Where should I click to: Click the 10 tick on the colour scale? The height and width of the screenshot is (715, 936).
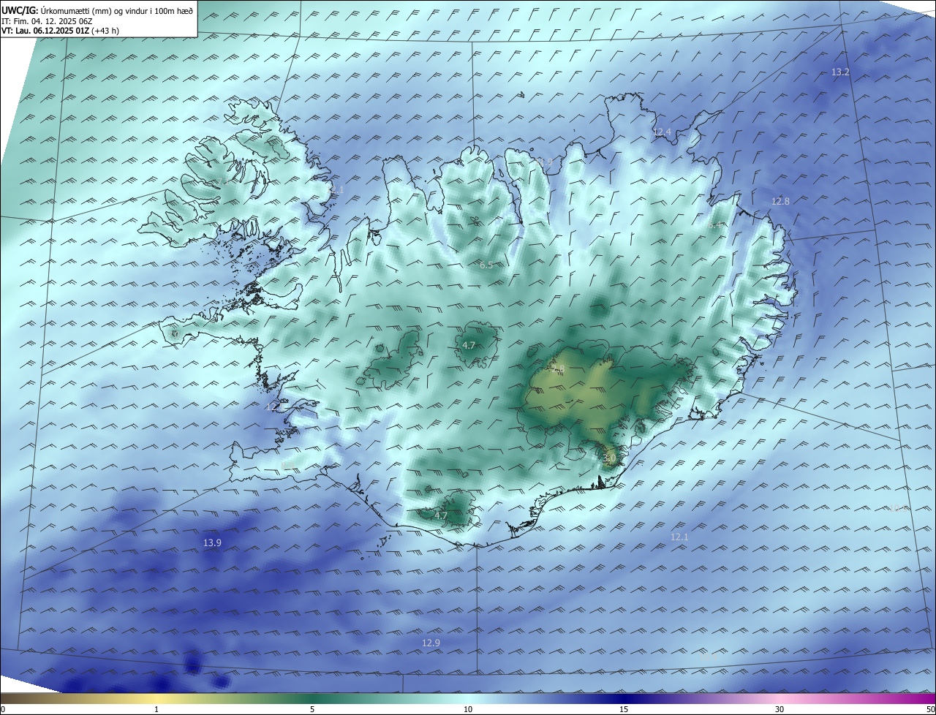[468, 709]
